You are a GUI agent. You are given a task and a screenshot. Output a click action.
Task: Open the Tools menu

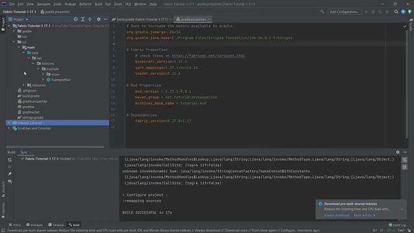(118, 4)
